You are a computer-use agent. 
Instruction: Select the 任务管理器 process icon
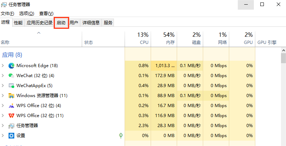pos(11,126)
